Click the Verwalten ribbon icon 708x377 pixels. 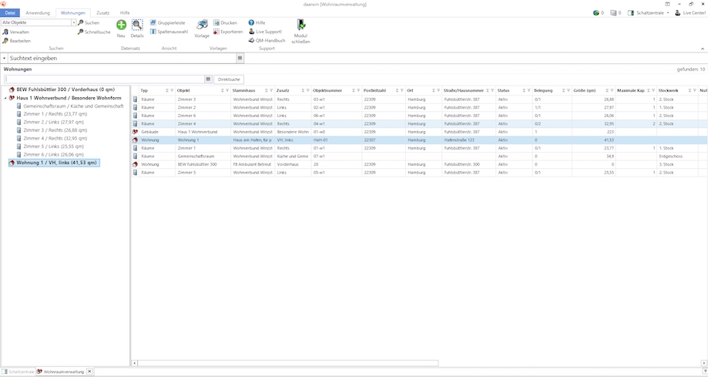pos(5,32)
